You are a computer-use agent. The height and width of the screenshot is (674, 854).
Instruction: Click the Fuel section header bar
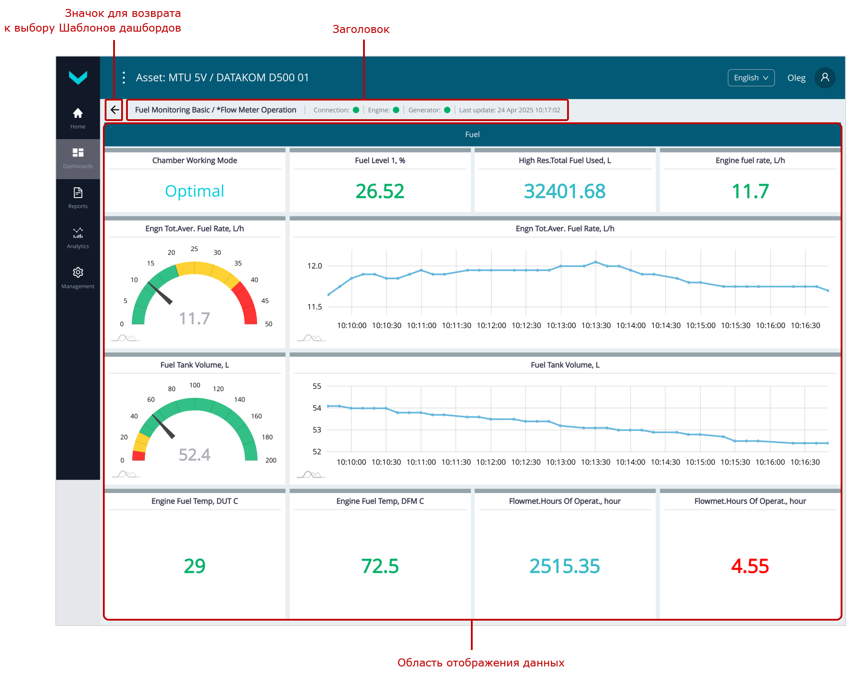coord(472,134)
